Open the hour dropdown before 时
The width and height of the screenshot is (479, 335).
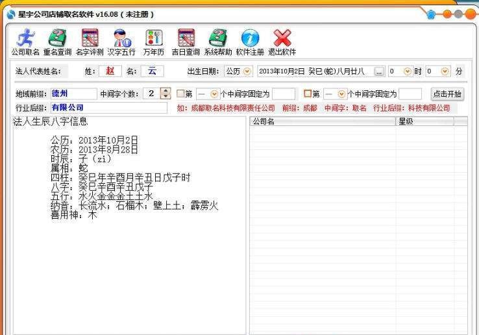(407, 71)
